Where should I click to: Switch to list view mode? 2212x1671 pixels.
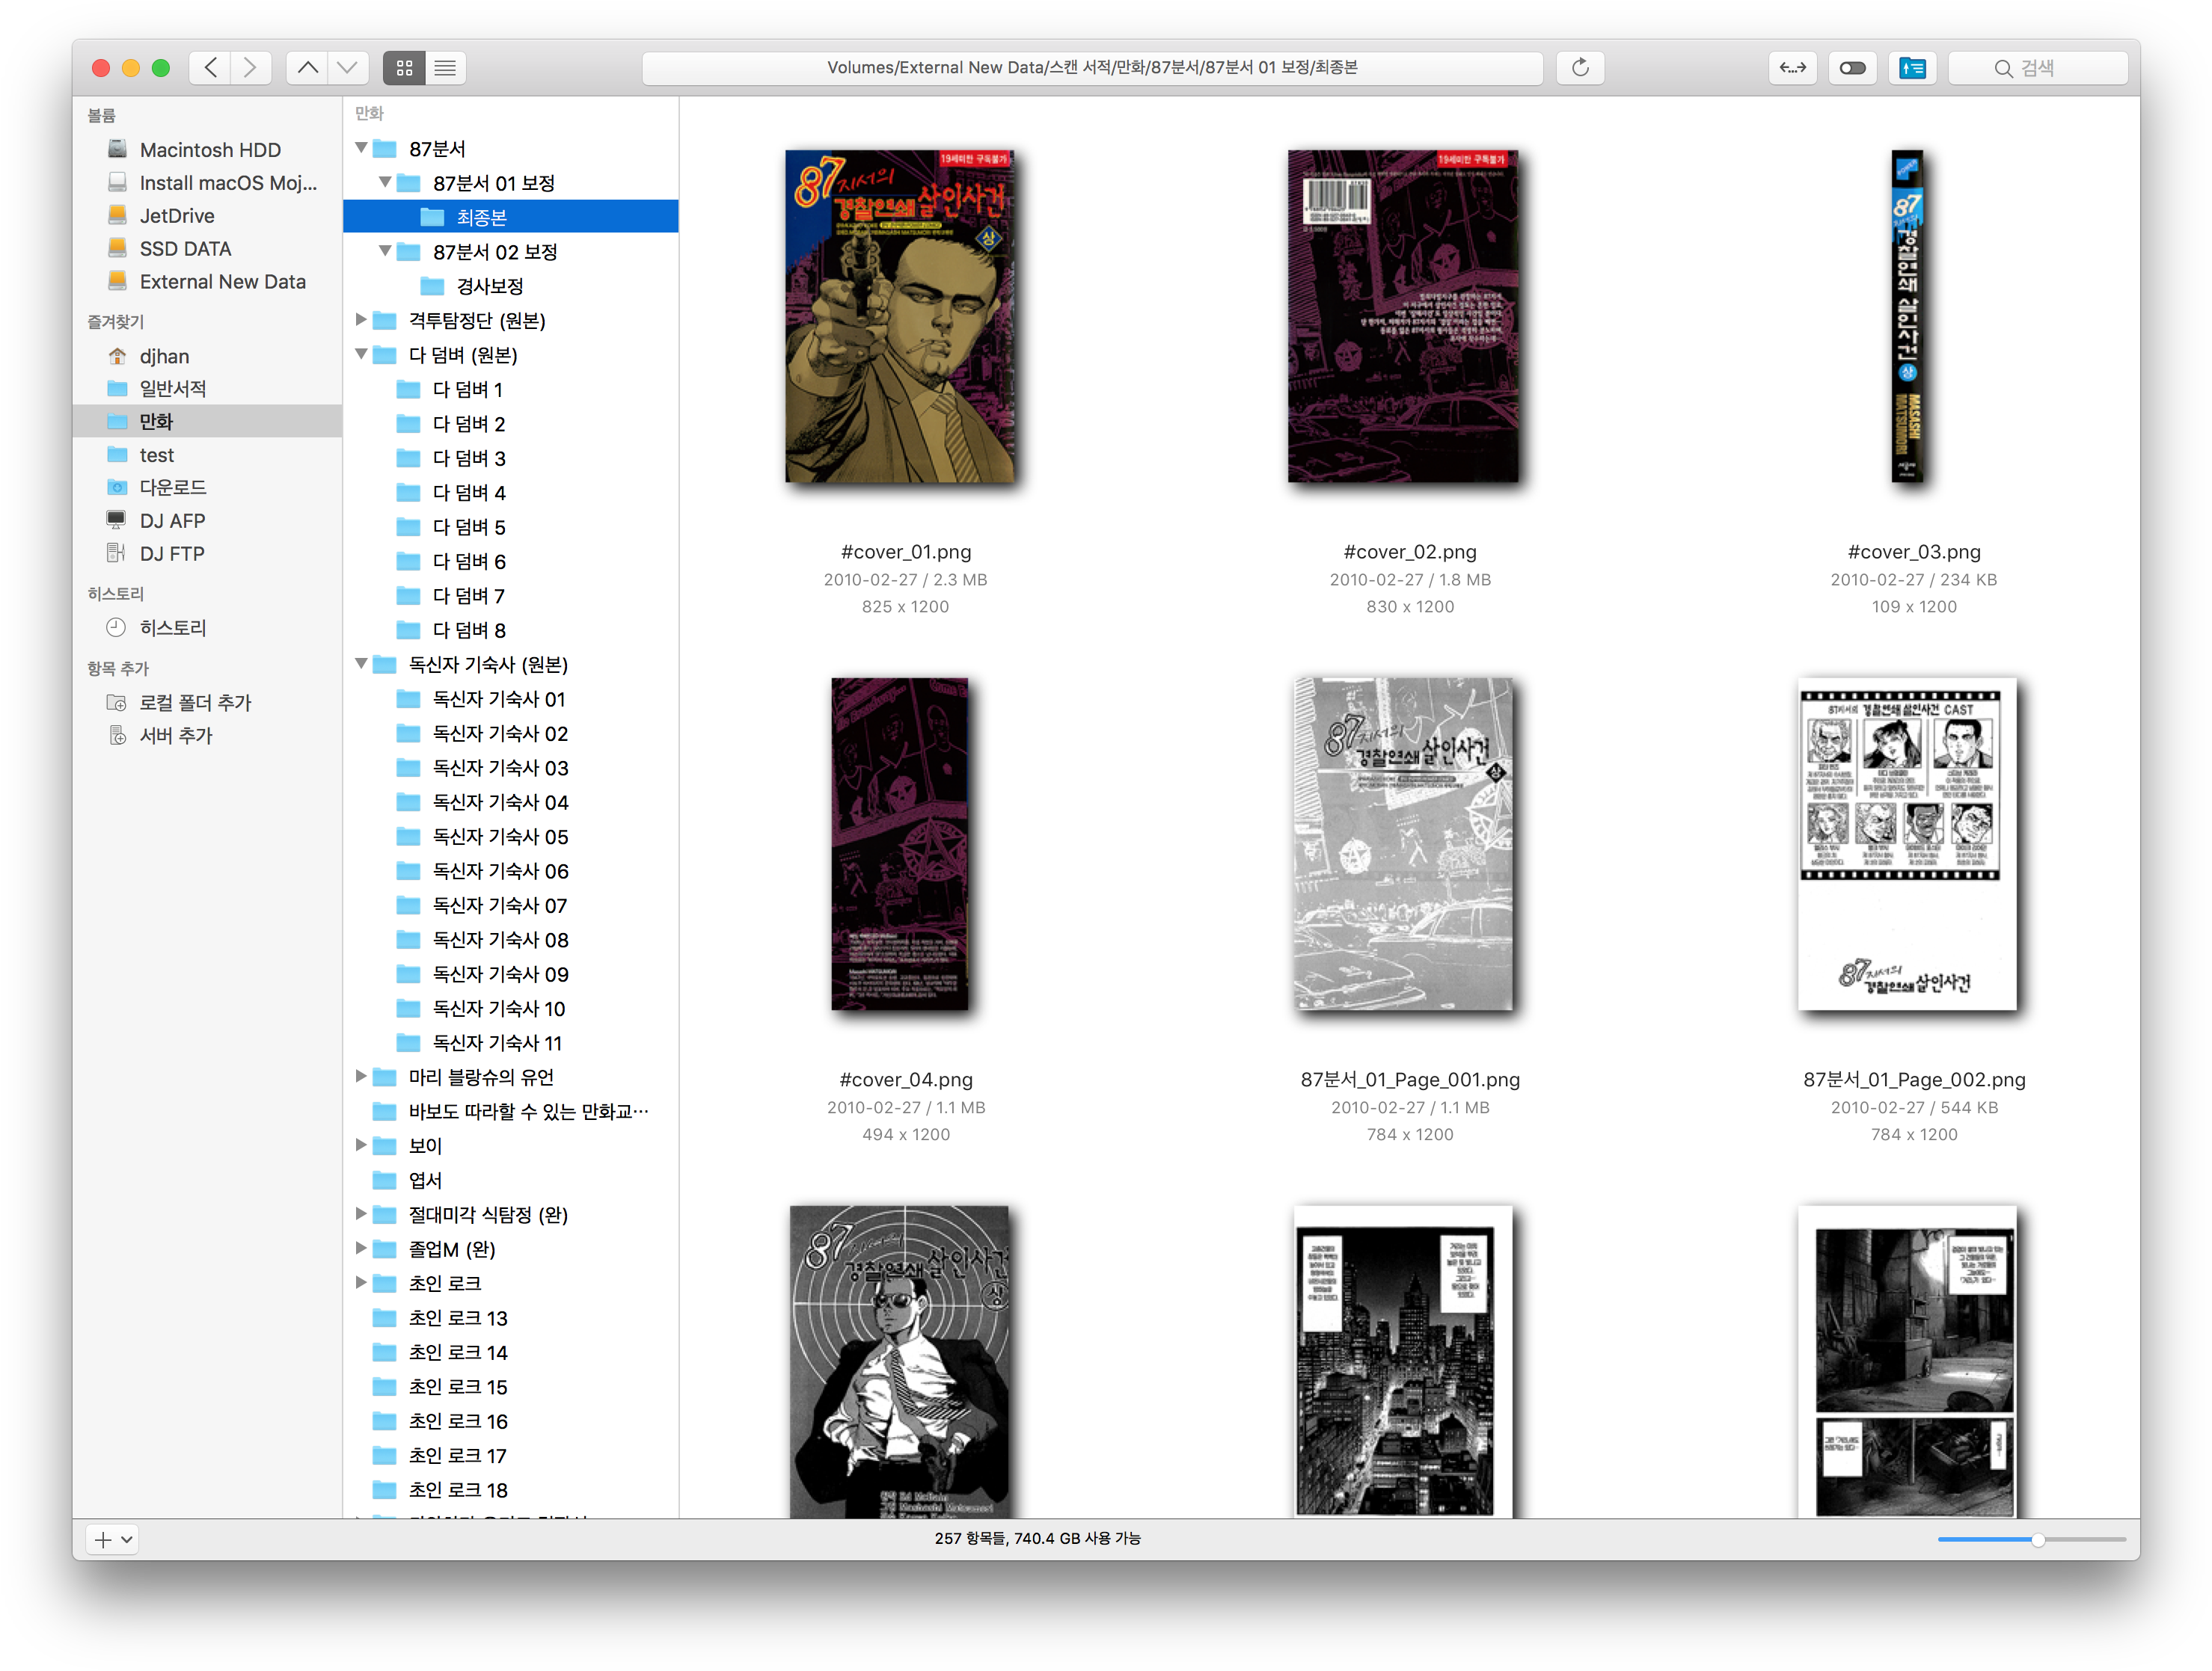click(446, 68)
